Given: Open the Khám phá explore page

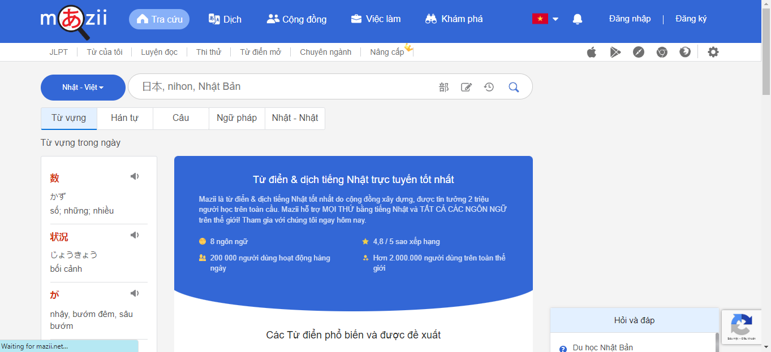Looking at the screenshot, I should pyautogui.click(x=454, y=19).
